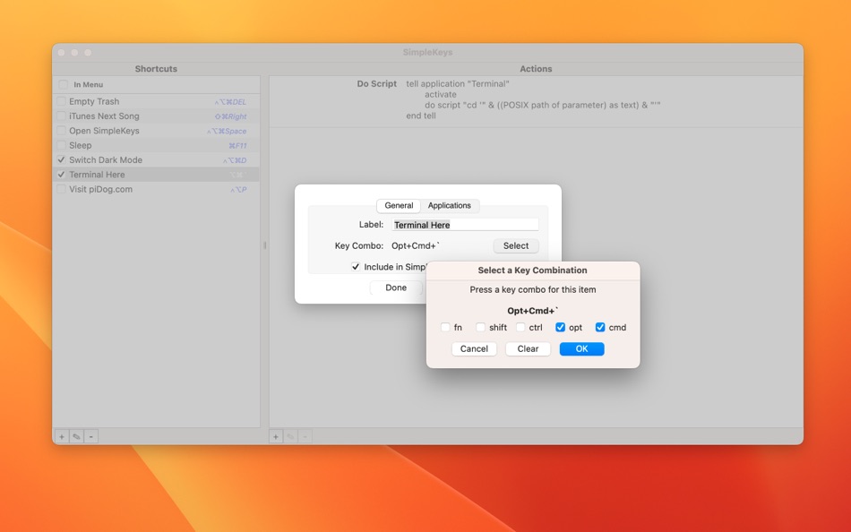The width and height of the screenshot is (851, 532).
Task: Click the add shortcut plus button
Action: (62, 436)
